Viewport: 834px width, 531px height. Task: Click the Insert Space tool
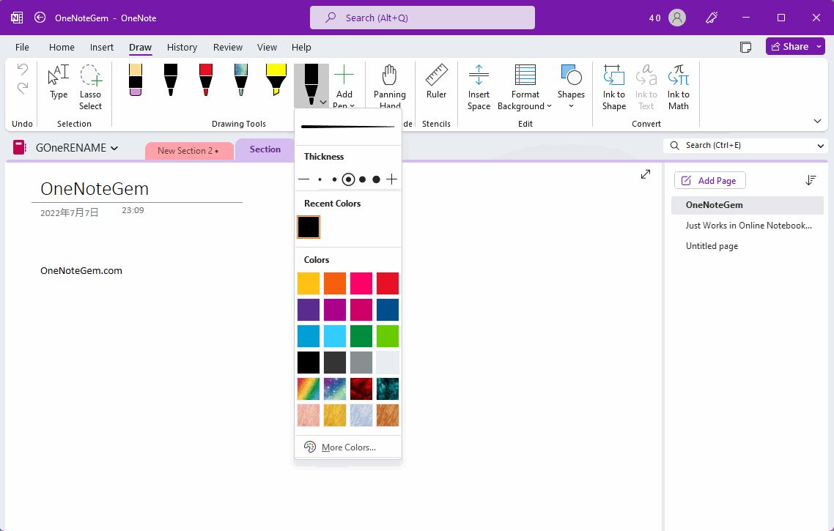tap(479, 86)
